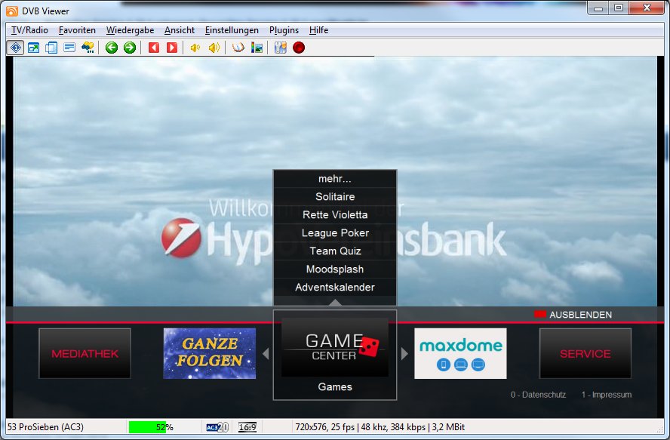Image resolution: width=670 pixels, height=440 pixels.
Task: Click the open book toolbar icon
Action: [238, 48]
